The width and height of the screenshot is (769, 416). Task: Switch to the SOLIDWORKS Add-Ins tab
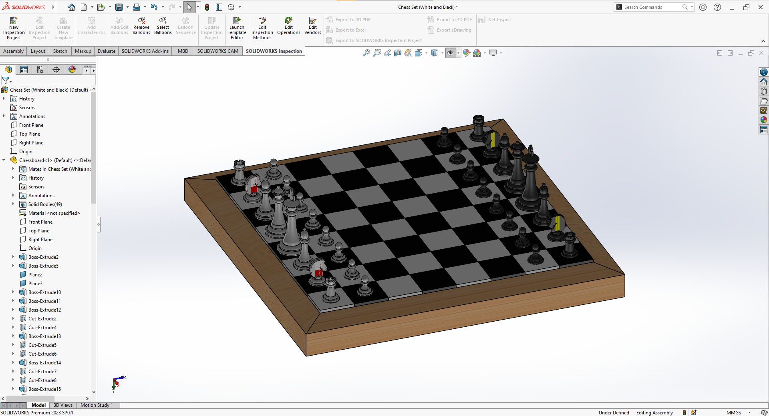[x=145, y=51]
